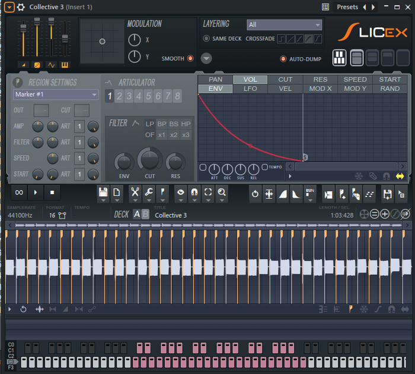This screenshot has height=374, width=415.
Task: Click the envelope editor freeze snowflake icon
Action: pyautogui.click(x=359, y=176)
